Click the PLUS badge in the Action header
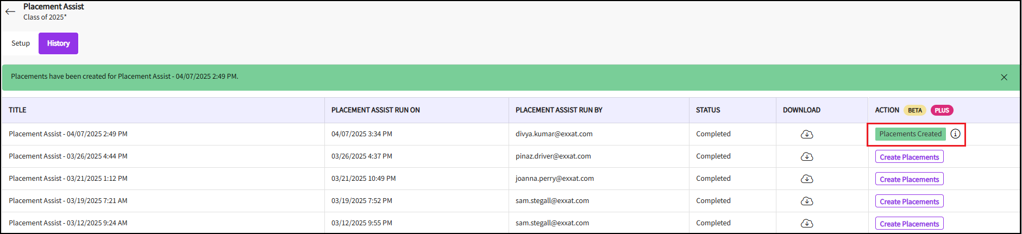 [942, 110]
